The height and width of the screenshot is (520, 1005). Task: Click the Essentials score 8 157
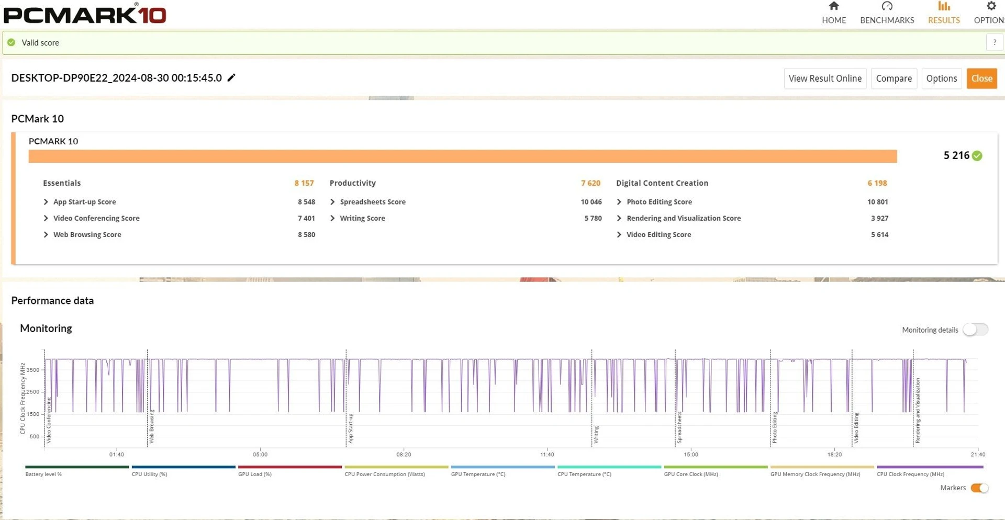pos(304,183)
